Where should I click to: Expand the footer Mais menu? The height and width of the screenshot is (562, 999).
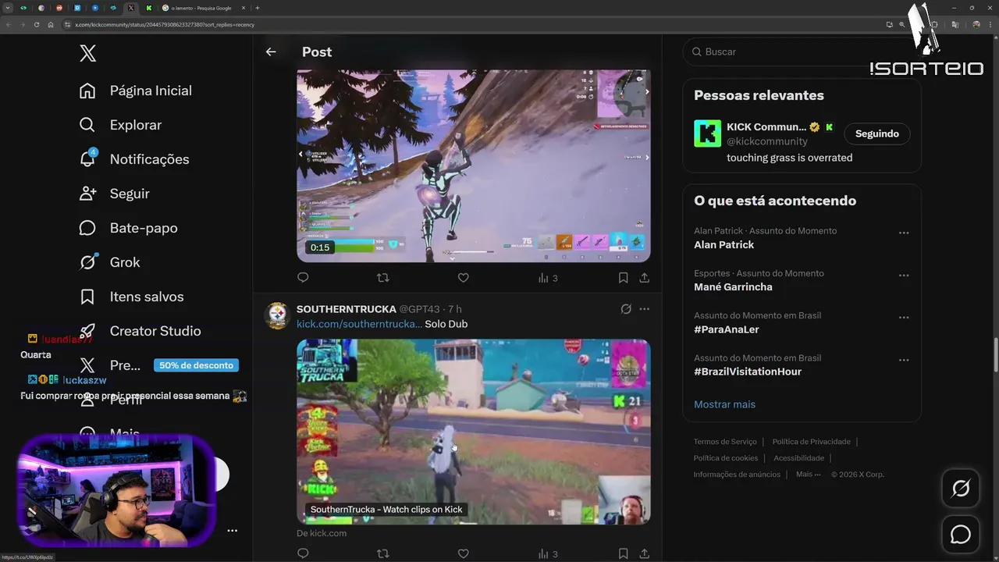(809, 475)
